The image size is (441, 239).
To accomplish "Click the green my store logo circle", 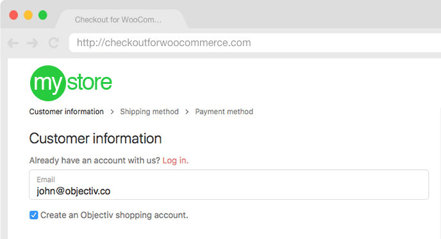I will click(48, 83).
